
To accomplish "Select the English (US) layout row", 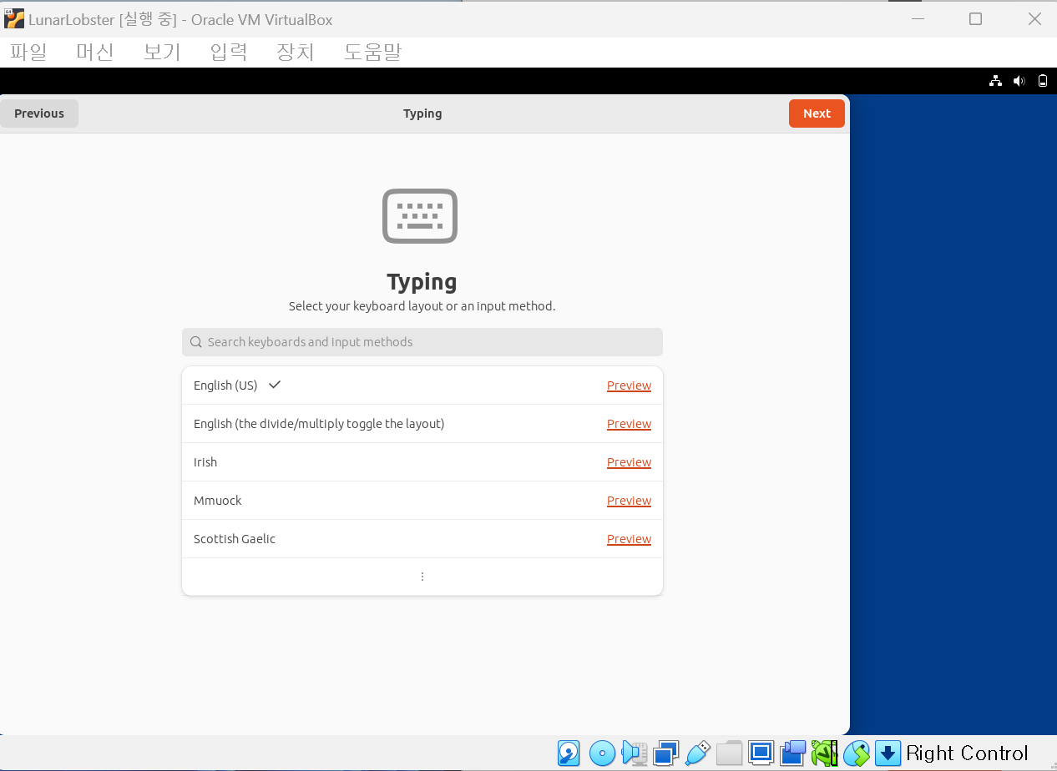I will click(x=422, y=385).
